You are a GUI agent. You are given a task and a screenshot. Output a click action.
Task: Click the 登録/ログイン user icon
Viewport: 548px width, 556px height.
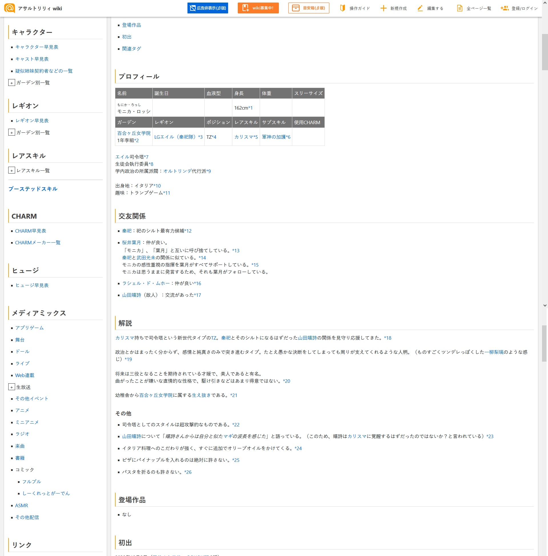click(504, 8)
